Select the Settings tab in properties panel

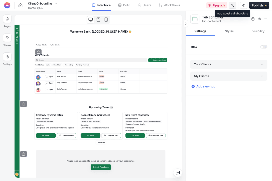click(x=200, y=31)
